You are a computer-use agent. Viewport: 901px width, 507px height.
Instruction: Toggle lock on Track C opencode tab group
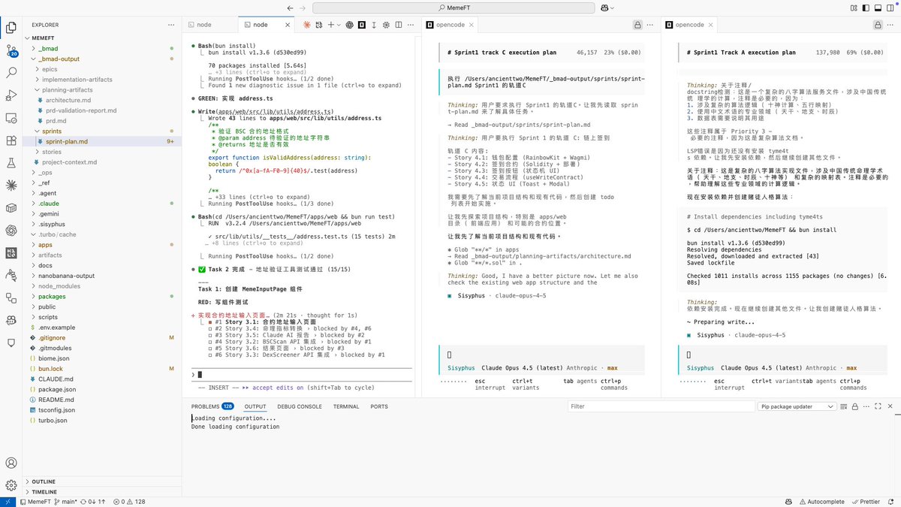(637, 25)
